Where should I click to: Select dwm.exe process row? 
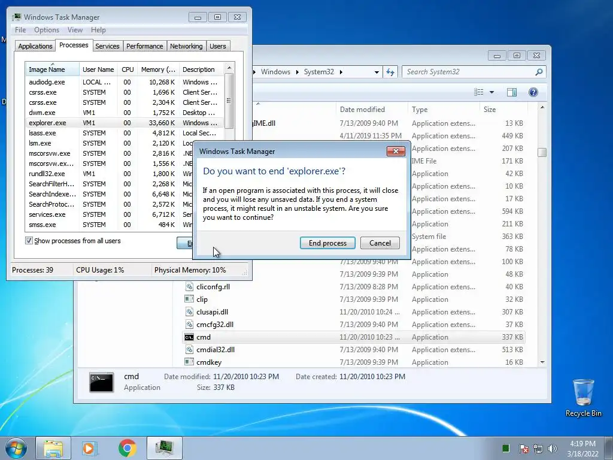point(125,113)
